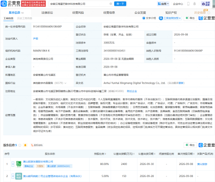Switch to the 企业发展 tab
This screenshot has width=215, height=182.
point(140,13)
